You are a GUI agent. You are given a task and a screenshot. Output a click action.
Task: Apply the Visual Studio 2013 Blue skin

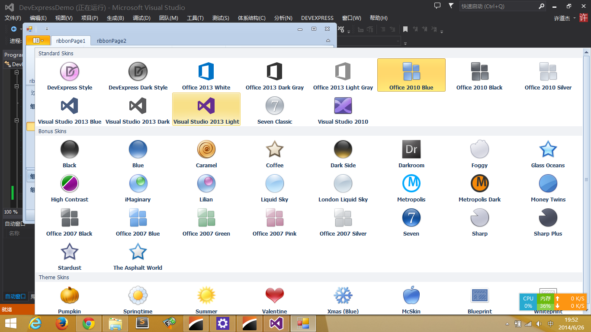click(x=70, y=109)
